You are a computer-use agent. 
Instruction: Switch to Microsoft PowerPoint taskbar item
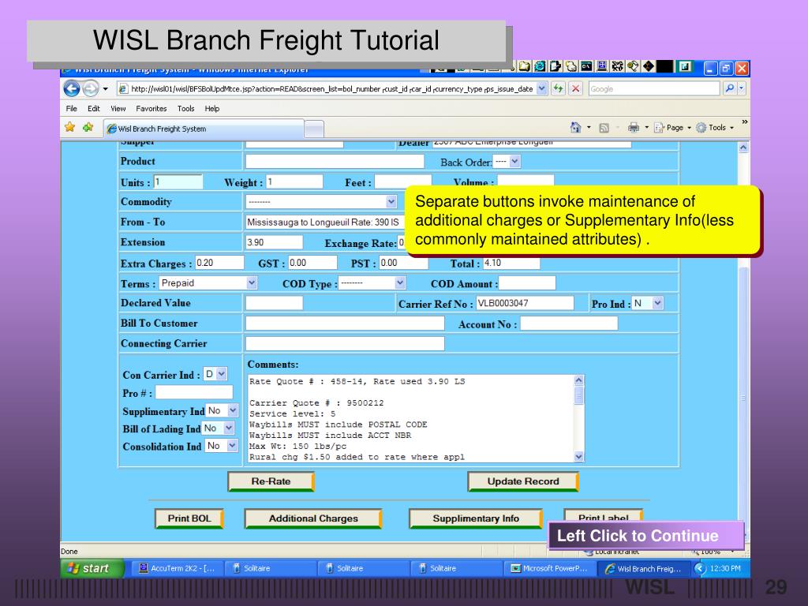point(550,568)
